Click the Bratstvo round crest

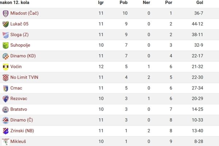5,109
